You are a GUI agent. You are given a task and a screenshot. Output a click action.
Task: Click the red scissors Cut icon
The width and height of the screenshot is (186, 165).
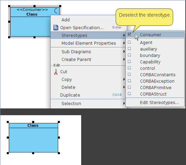pos(56,72)
